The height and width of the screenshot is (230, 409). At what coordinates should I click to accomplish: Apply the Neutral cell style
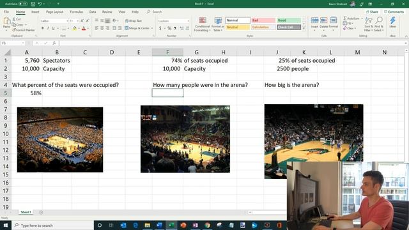238,27
